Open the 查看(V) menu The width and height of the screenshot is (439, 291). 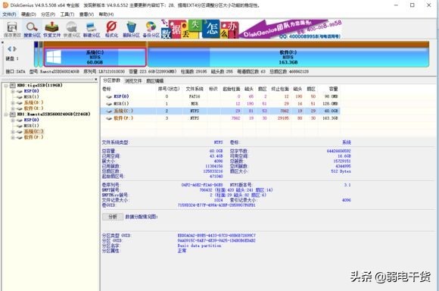86,14
